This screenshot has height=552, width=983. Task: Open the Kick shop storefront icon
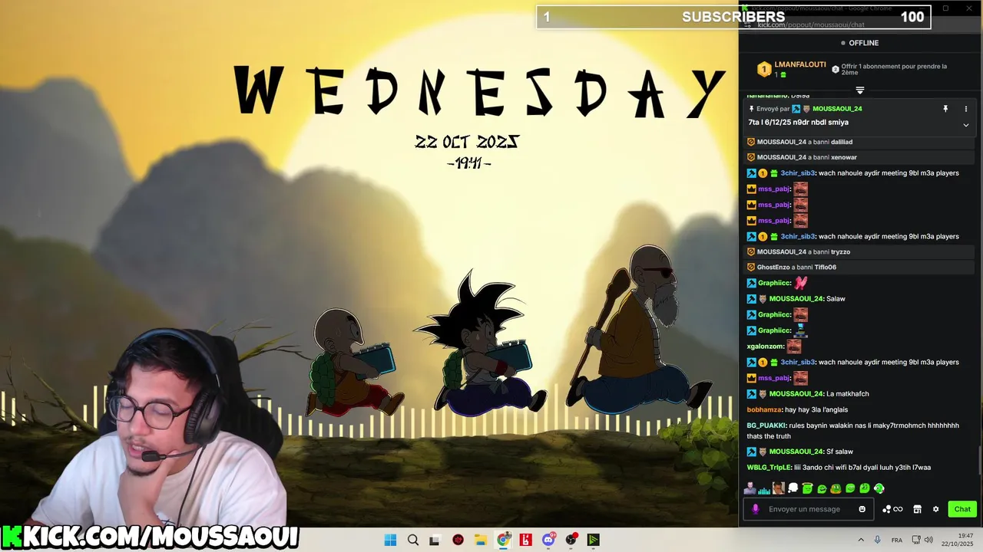click(x=917, y=509)
